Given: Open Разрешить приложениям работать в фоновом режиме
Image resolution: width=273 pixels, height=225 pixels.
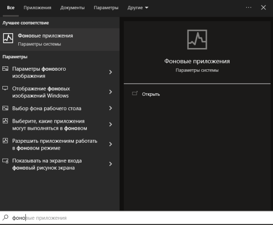Looking at the screenshot, I should pyautogui.click(x=59, y=144).
